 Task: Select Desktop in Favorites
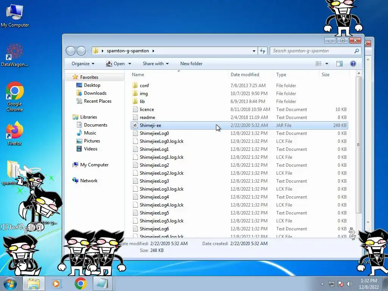(92, 85)
